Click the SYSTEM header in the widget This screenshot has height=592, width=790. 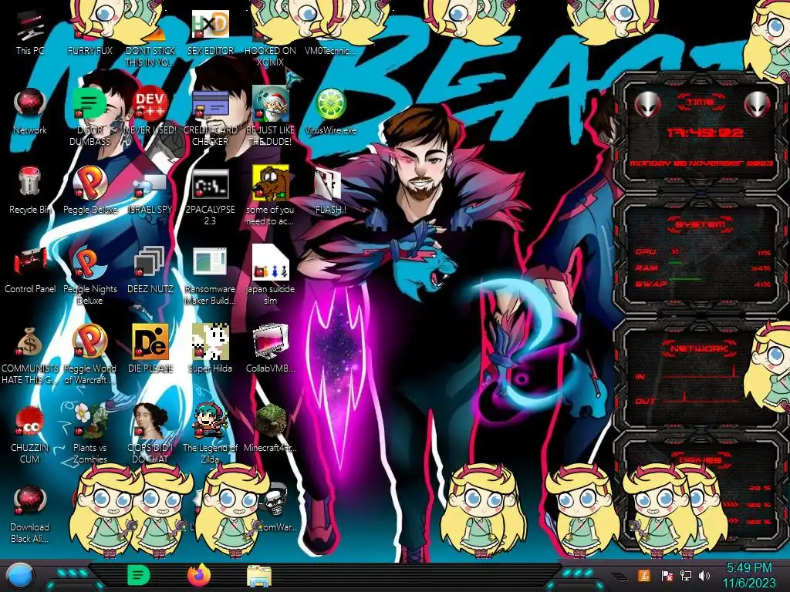click(x=700, y=224)
